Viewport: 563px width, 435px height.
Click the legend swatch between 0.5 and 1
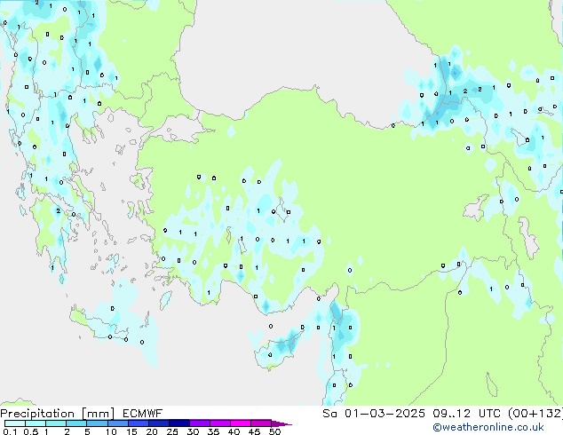click(36, 423)
